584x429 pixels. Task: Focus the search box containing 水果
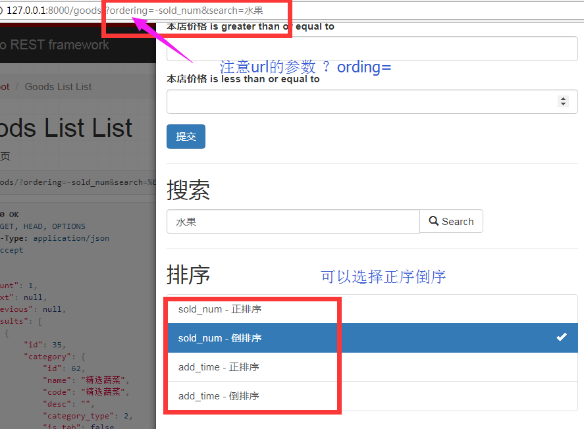(292, 222)
